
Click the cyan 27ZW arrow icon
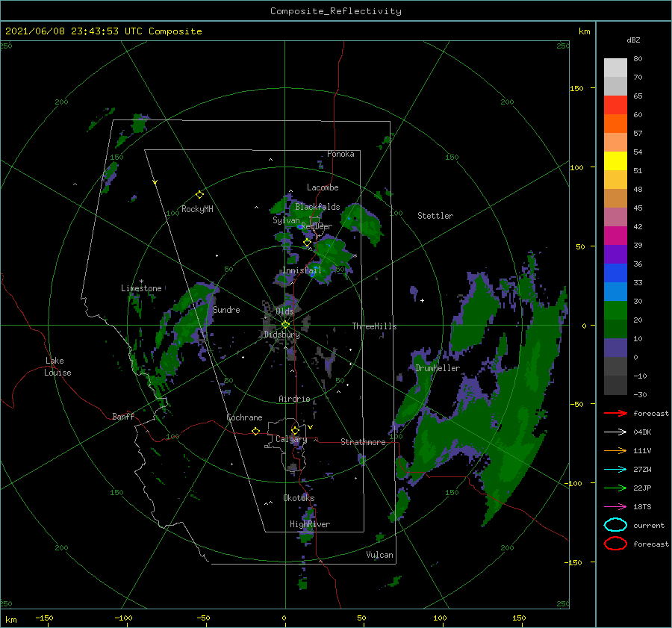click(615, 470)
